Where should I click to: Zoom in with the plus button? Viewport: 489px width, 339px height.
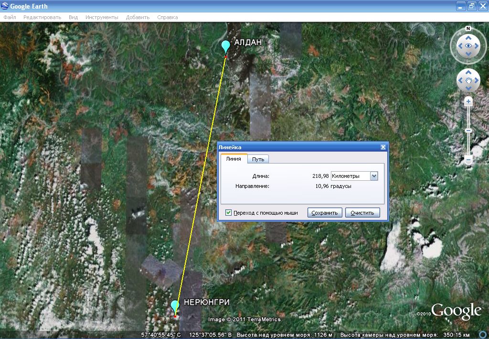pos(468,101)
